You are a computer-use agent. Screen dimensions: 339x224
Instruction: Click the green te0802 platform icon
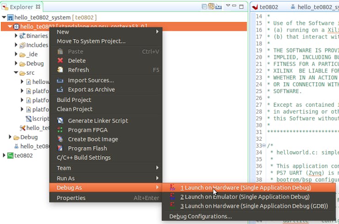(10, 155)
